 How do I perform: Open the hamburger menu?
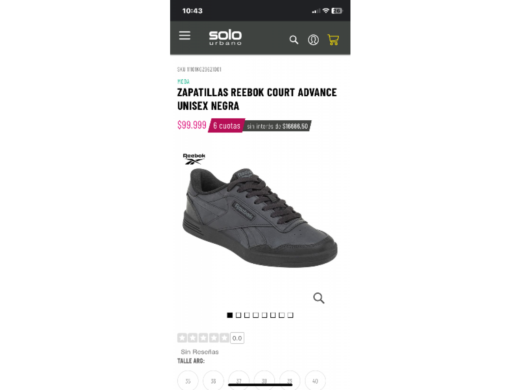click(x=184, y=35)
